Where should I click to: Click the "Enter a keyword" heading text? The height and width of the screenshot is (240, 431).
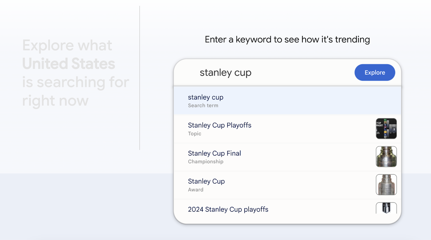[287, 40]
